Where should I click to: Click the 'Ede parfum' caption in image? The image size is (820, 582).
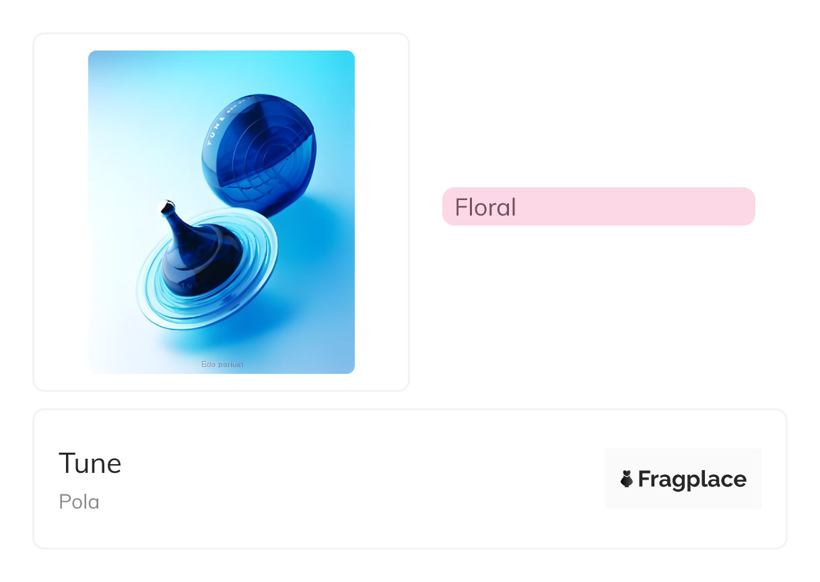pyautogui.click(x=222, y=364)
